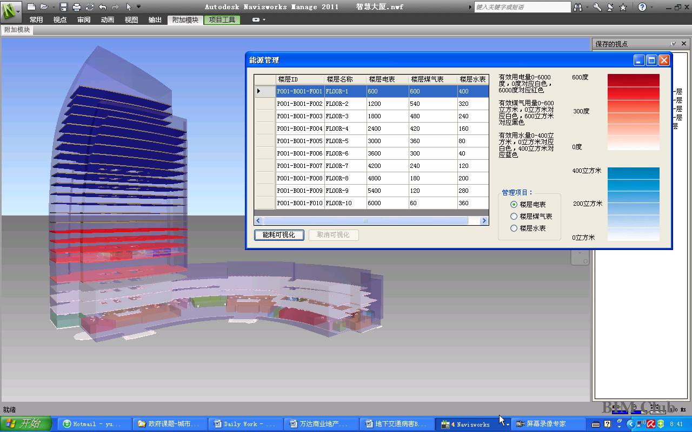Image resolution: width=692 pixels, height=432 pixels.
Task: Open the 政府课题 folder taskbar item
Action: tap(171, 424)
